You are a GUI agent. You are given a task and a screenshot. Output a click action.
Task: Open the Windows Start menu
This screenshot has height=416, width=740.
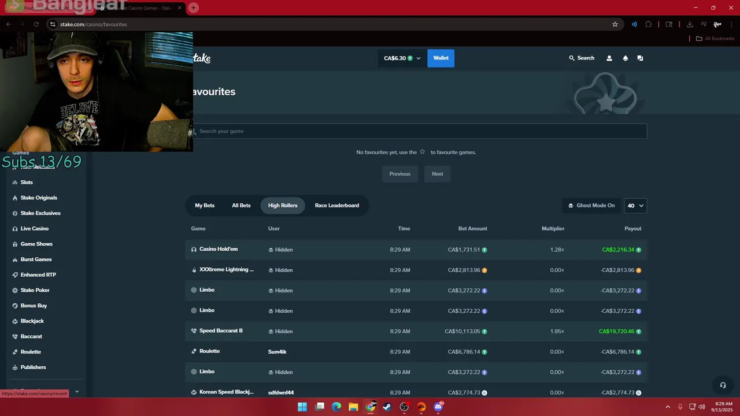coord(302,407)
